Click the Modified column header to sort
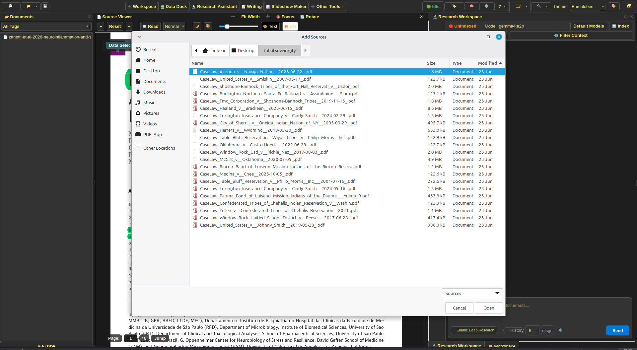Viewport: 637px width, 350px height. coord(490,63)
